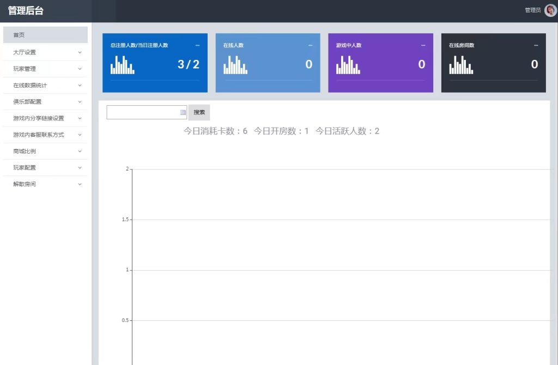Click the 在线房间数 card title
Screen dimensions: 558x365
[462, 45]
